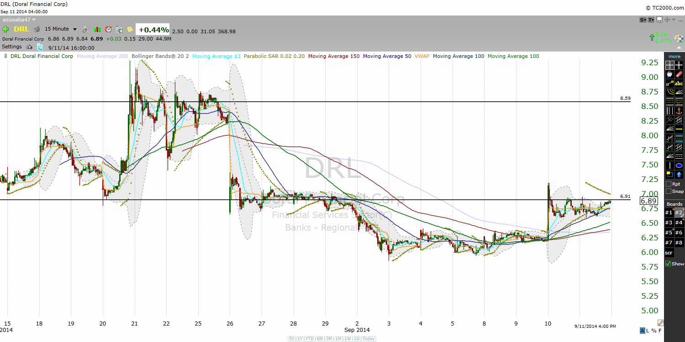Image resolution: width=685 pixels, height=342 pixels.
Task: Toggle arithmetic scale A button
Action: coord(643,331)
